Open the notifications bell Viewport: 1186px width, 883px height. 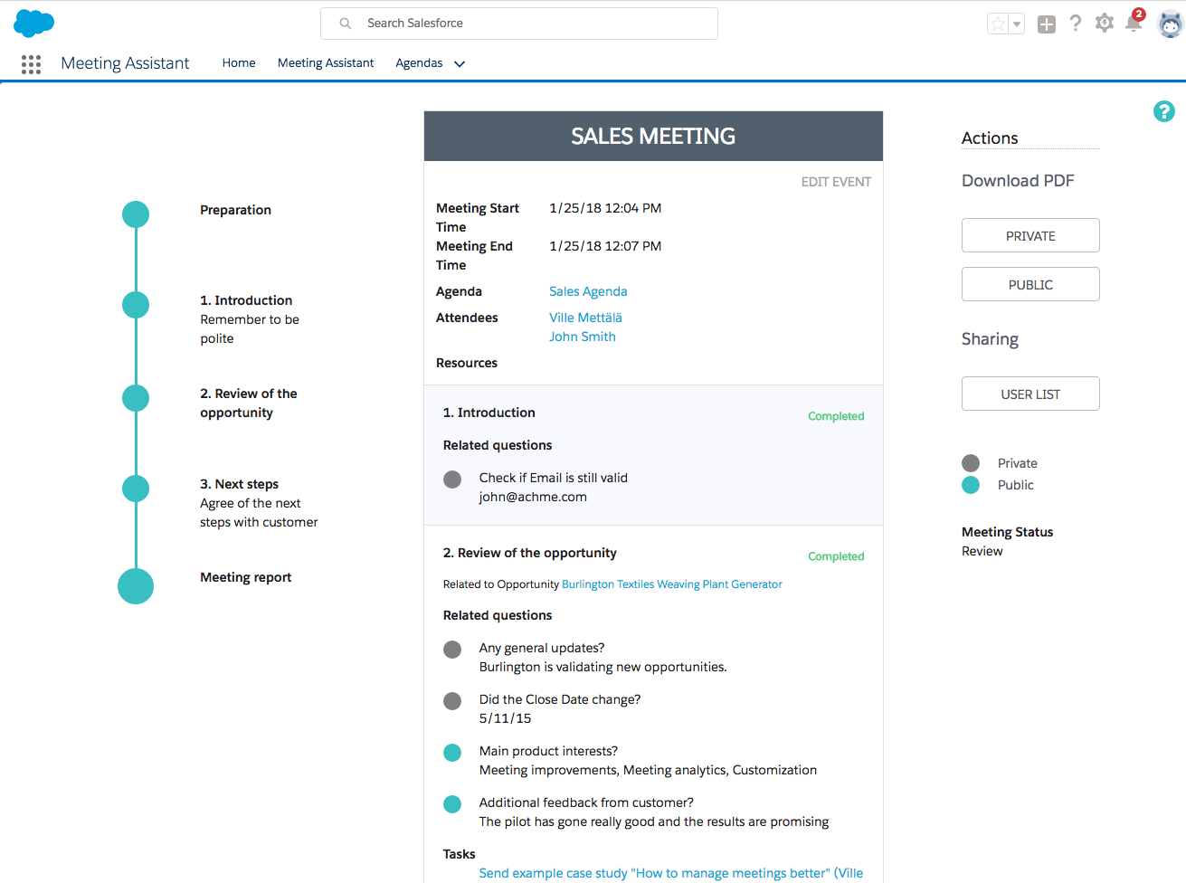pyautogui.click(x=1134, y=22)
